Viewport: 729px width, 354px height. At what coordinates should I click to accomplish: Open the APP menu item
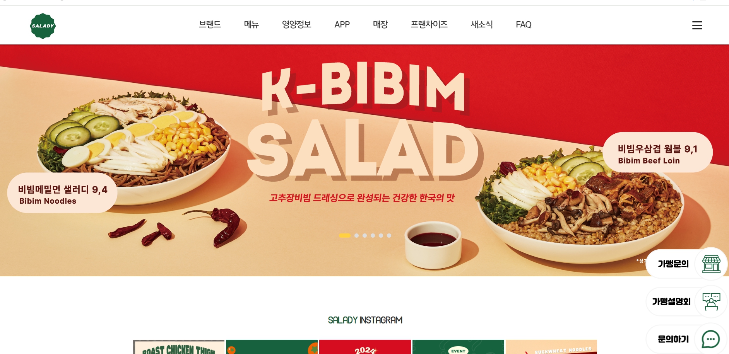[x=342, y=25]
